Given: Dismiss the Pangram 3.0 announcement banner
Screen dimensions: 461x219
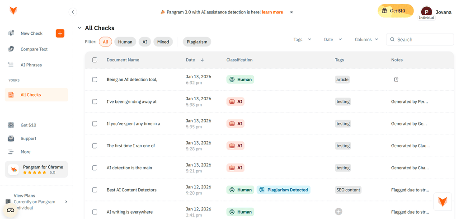Looking at the screenshot, I should [292, 12].
